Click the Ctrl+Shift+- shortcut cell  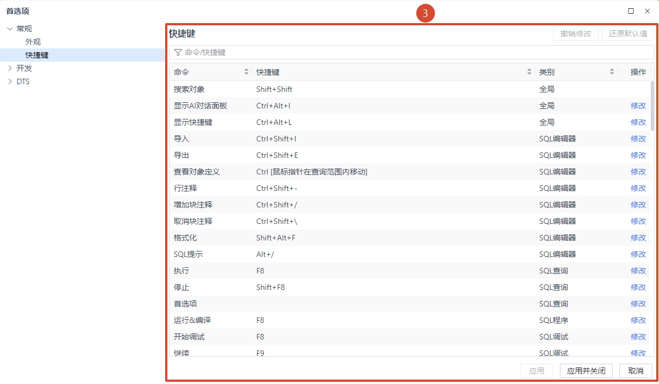point(276,188)
